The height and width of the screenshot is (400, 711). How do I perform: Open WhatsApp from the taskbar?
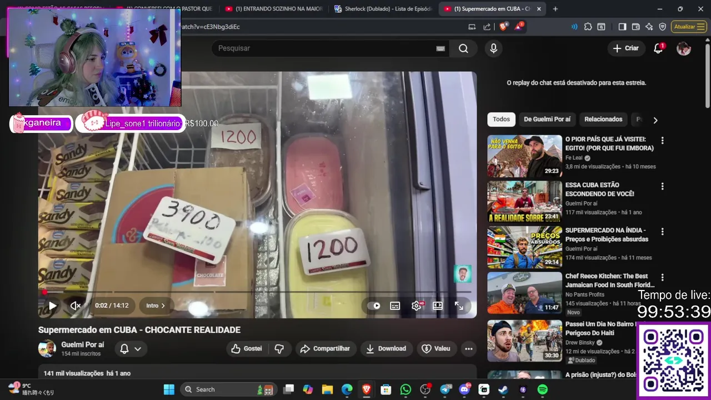405,389
